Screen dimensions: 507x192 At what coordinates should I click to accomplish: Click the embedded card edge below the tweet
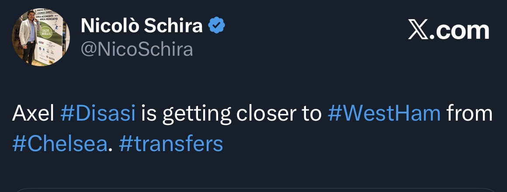[253, 190]
